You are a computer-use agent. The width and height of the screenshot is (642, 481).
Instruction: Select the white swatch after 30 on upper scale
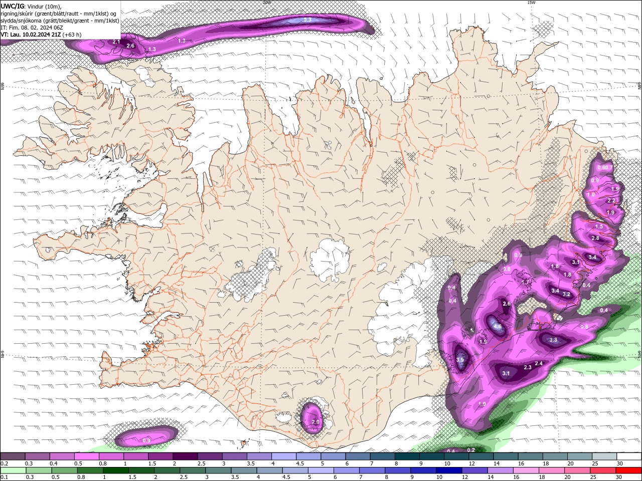629,456
